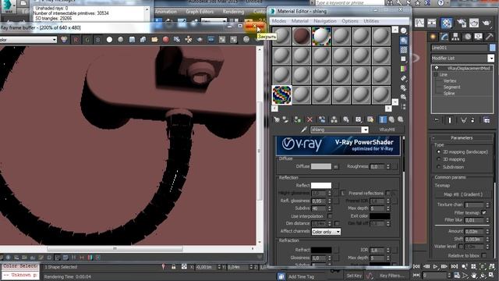
Task: Click Put to Library icon in Material Editor
Action: (x=346, y=119)
